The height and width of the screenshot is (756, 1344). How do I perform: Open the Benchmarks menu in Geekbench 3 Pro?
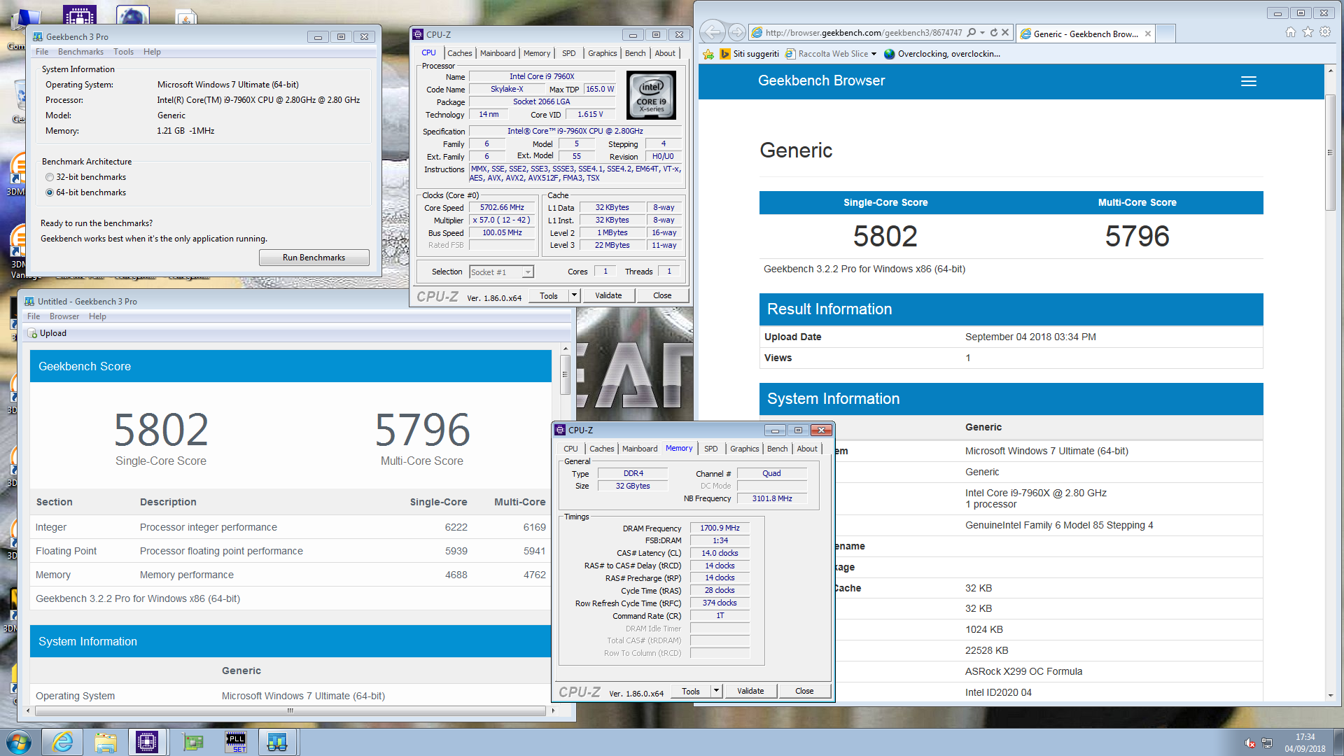pyautogui.click(x=80, y=52)
